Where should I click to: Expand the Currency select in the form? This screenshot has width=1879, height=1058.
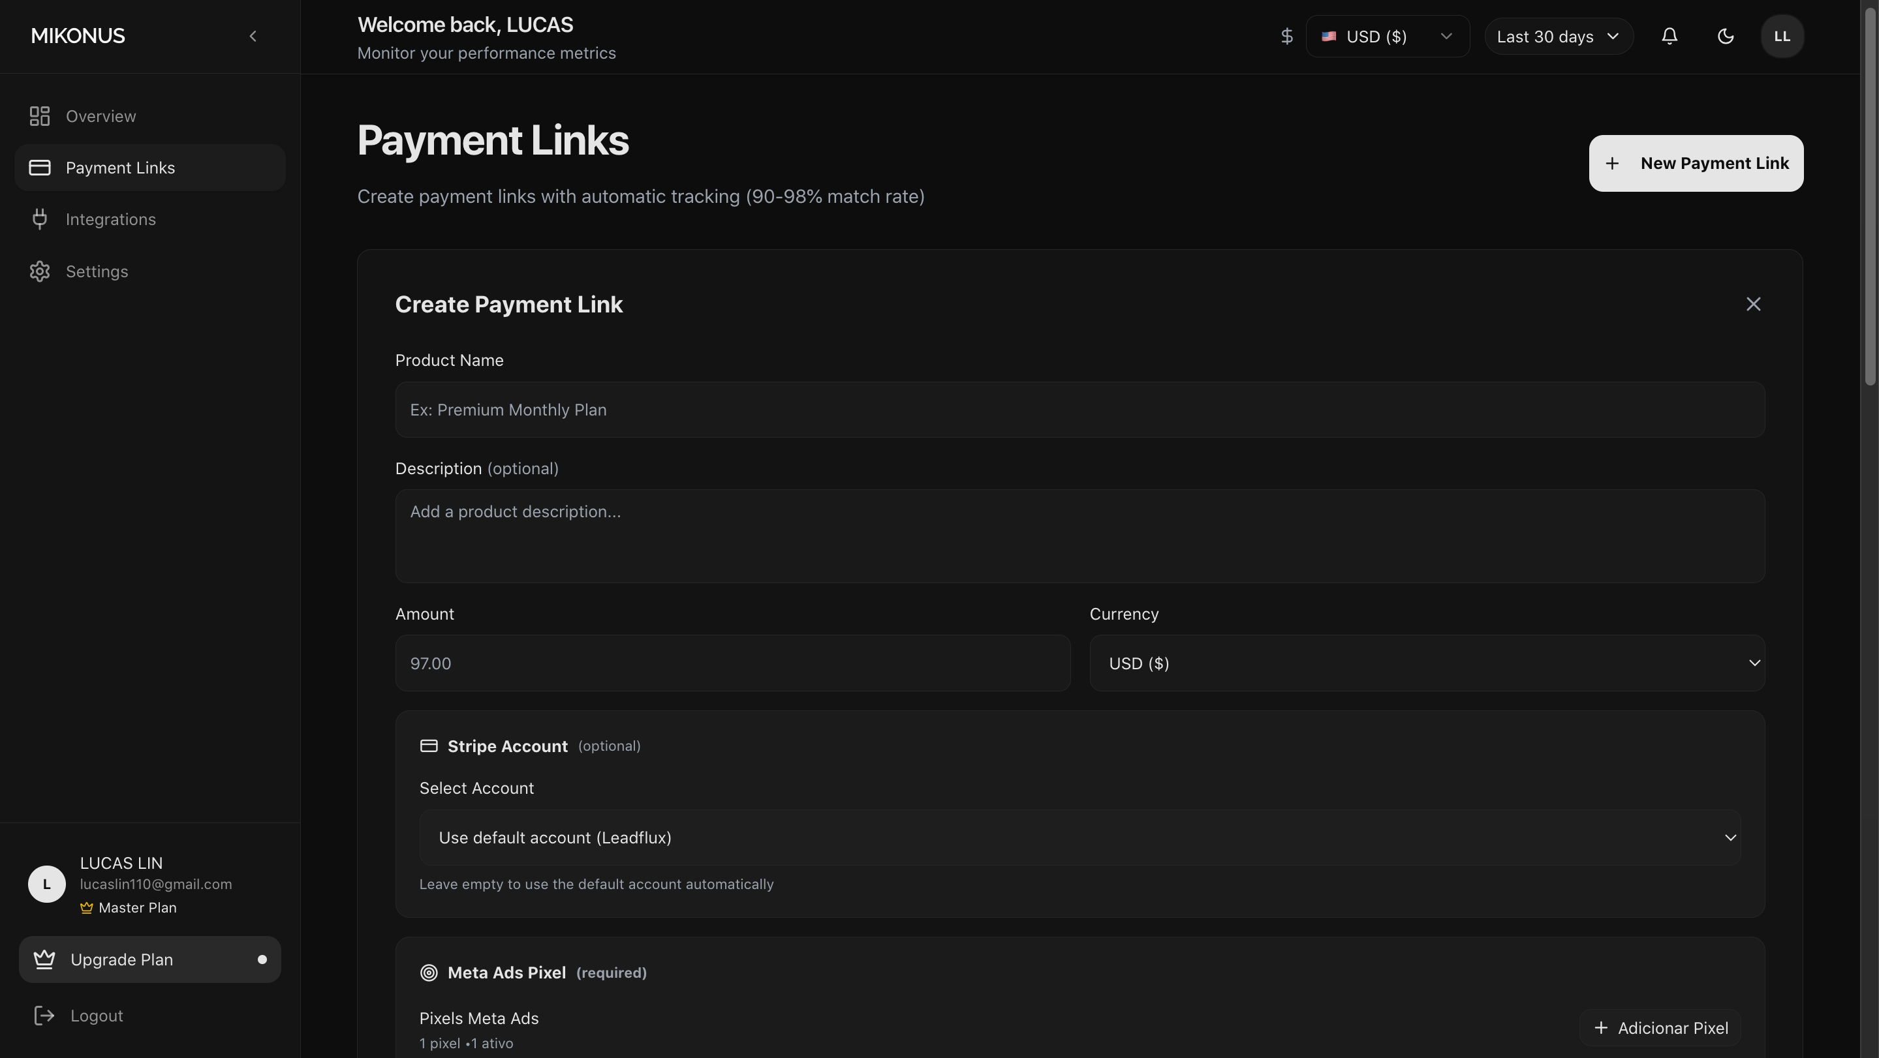click(1426, 663)
